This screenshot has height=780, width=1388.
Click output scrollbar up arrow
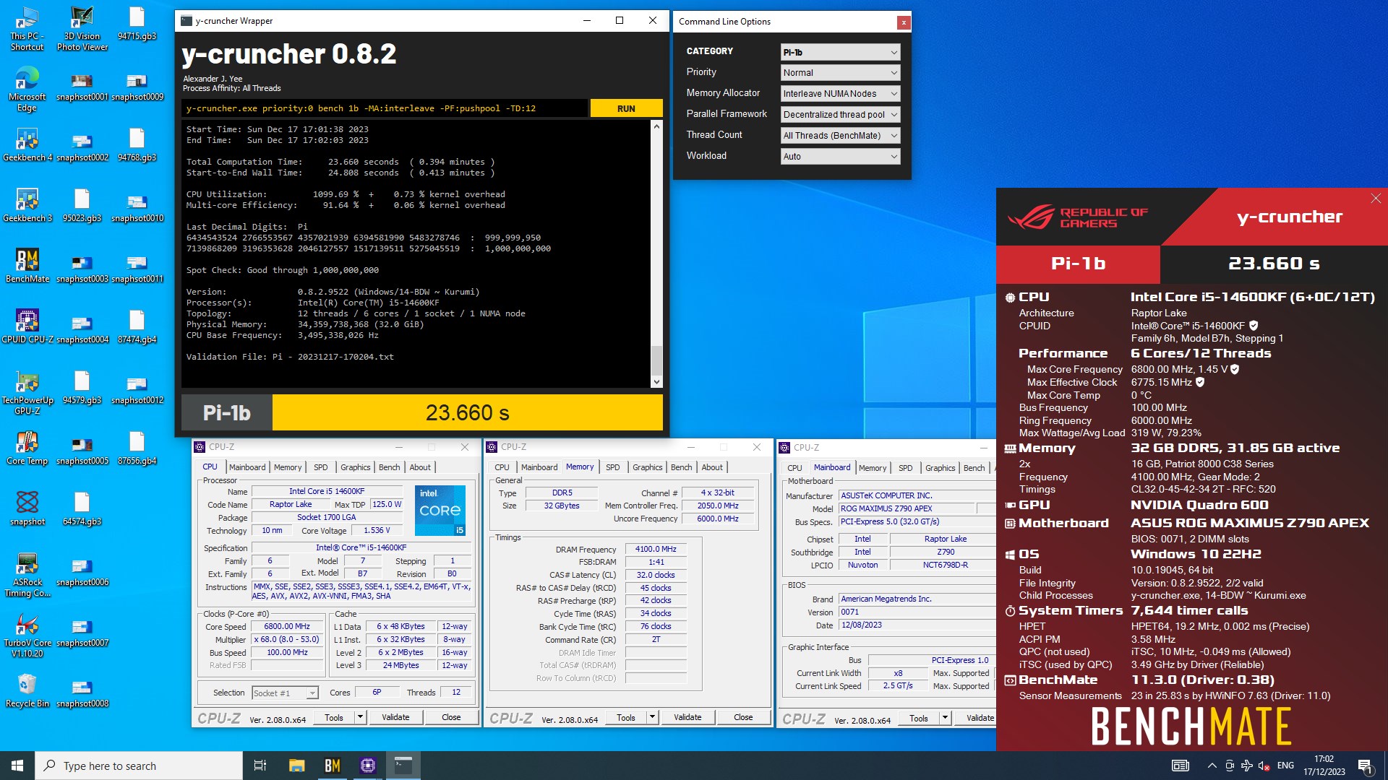pyautogui.click(x=656, y=126)
